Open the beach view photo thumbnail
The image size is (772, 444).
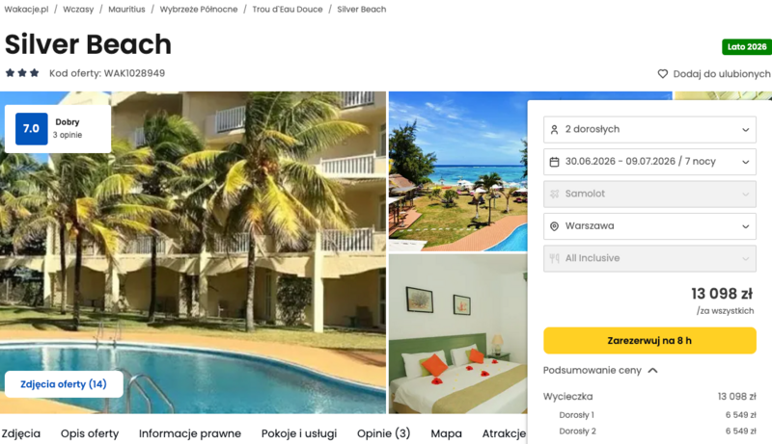pyautogui.click(x=457, y=171)
